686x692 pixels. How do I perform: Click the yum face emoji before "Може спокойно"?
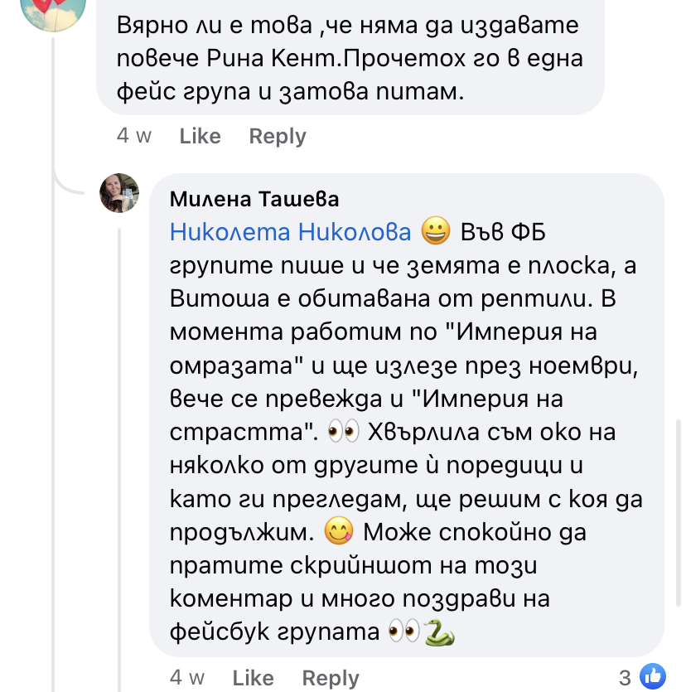point(340,530)
